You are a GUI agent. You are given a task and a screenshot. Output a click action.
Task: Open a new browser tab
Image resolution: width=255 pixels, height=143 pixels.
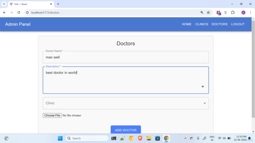point(58,4)
